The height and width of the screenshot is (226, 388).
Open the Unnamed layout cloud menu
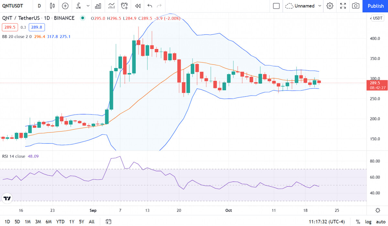[304, 6]
